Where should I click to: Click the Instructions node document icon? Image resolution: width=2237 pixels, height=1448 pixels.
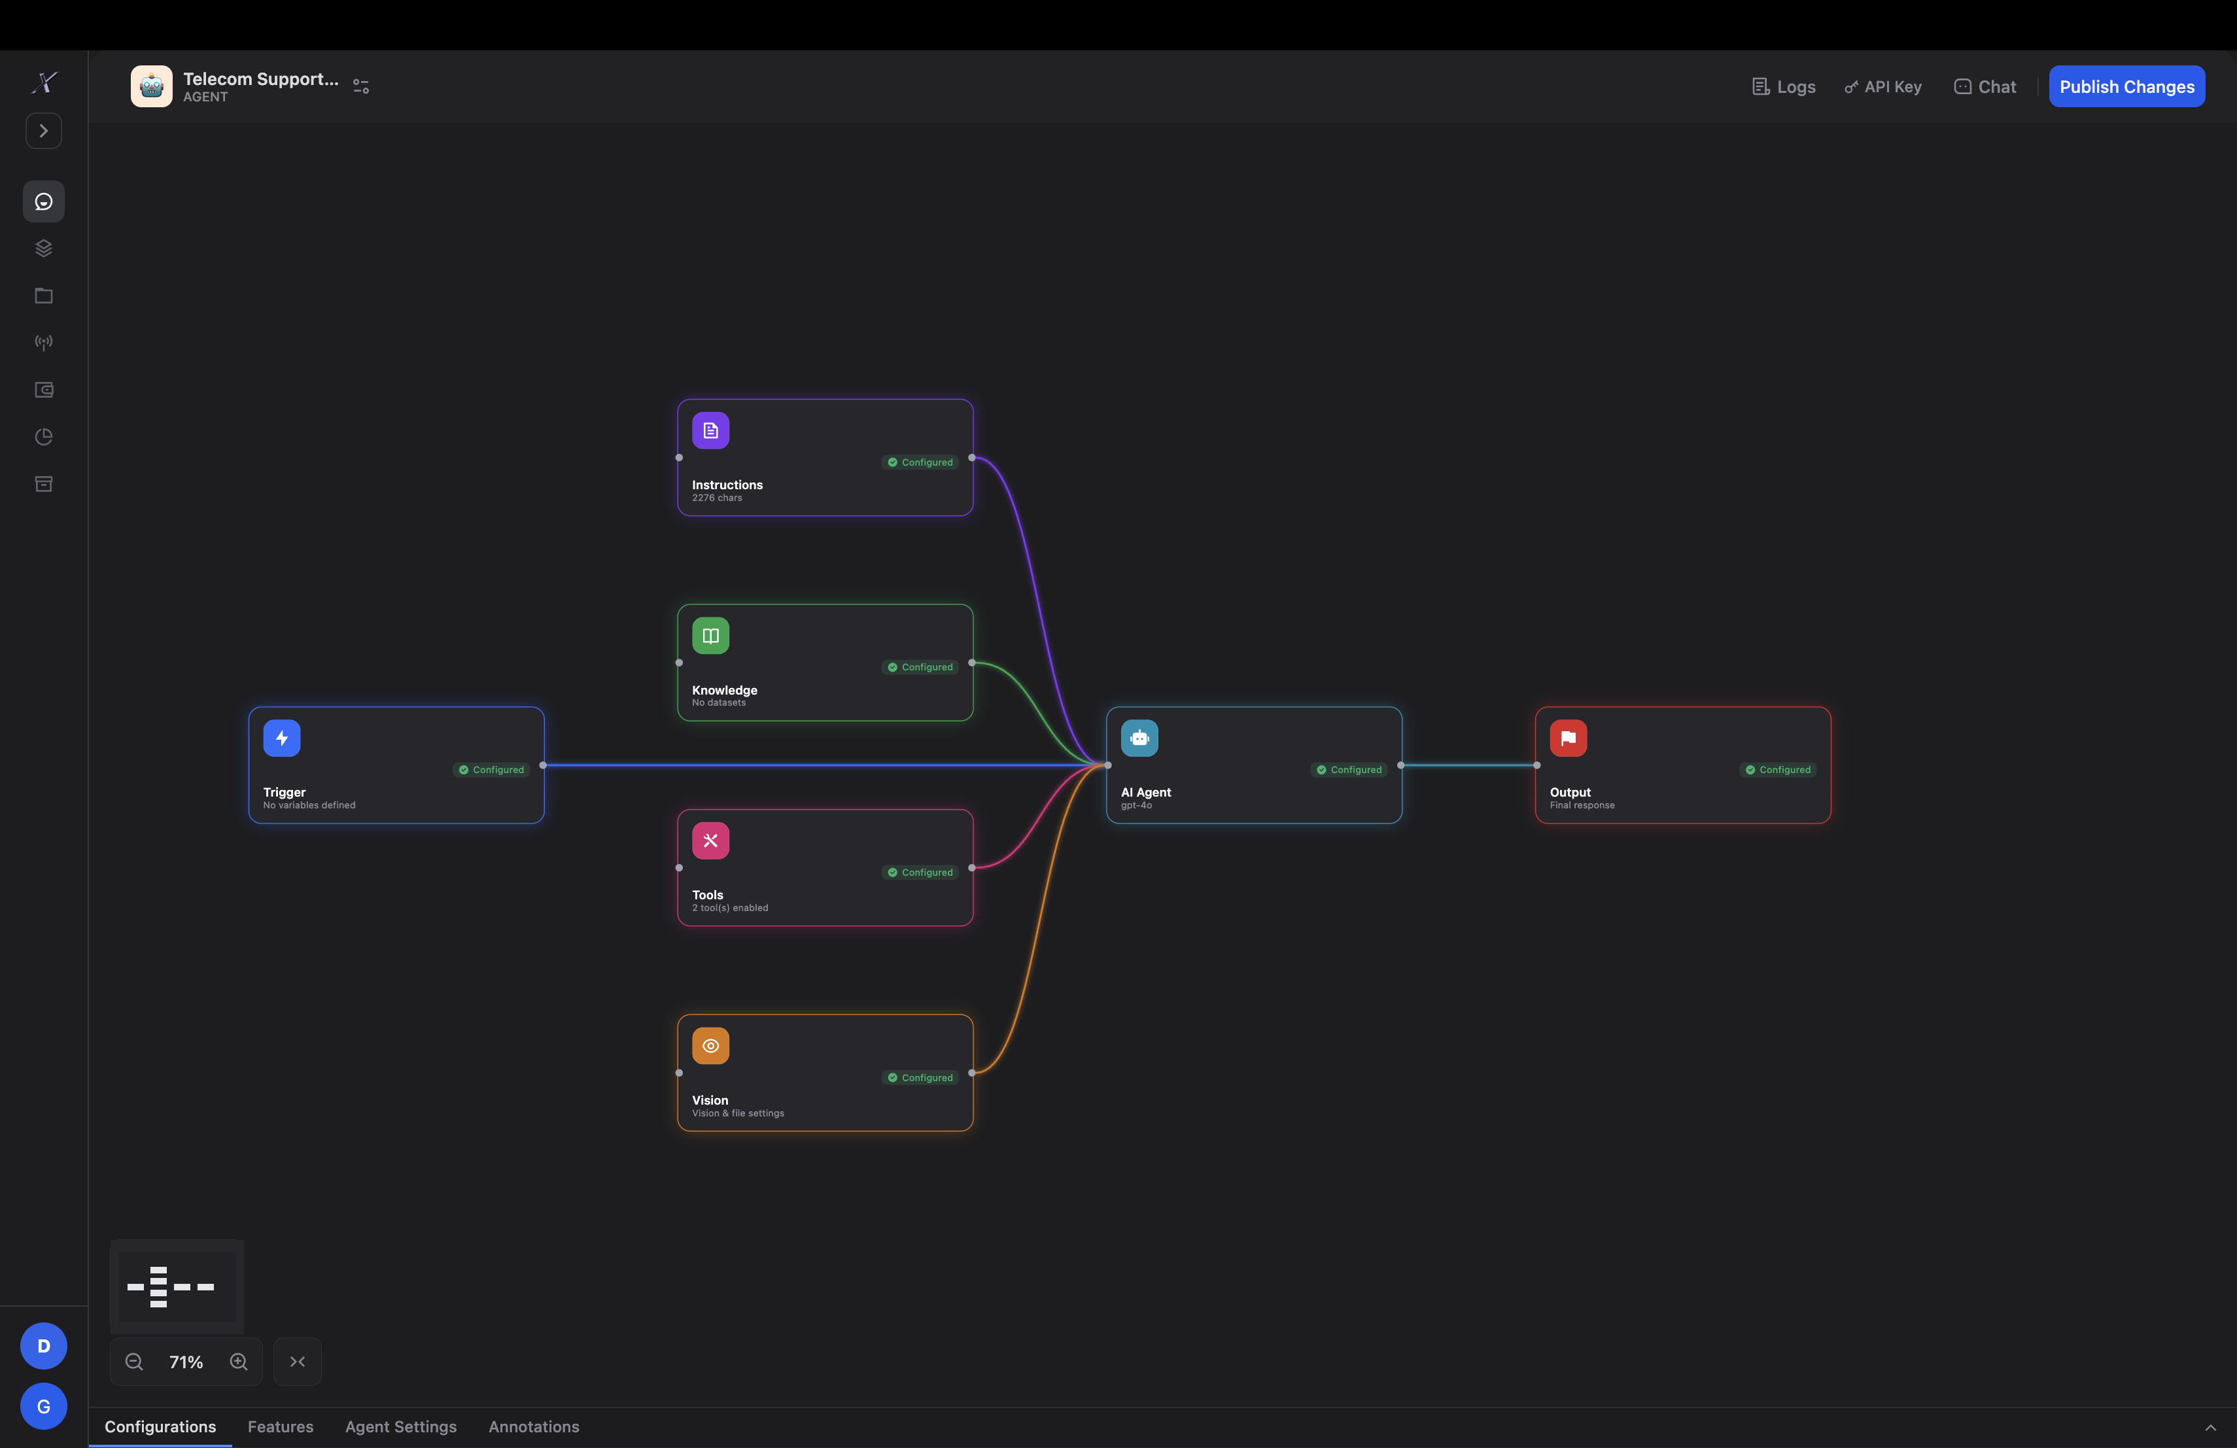pos(710,430)
